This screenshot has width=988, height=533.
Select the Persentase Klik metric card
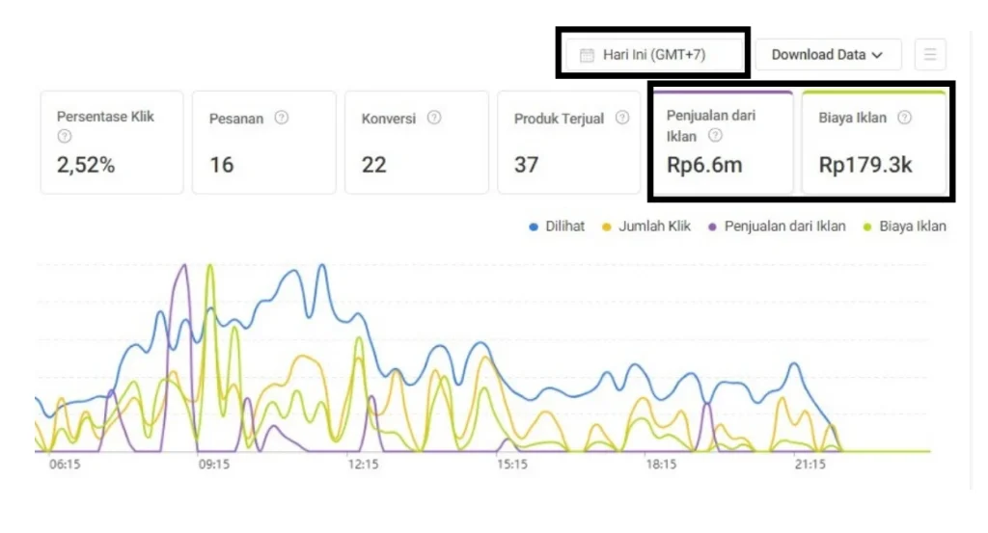pos(111,143)
